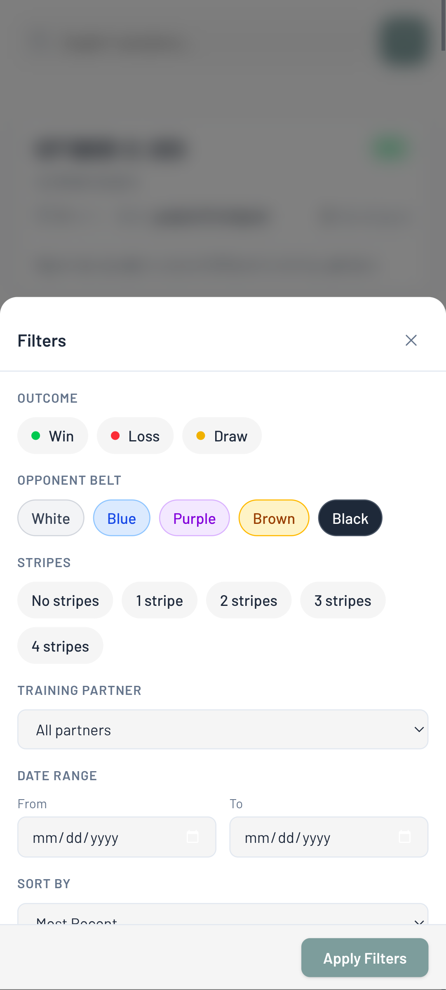The height and width of the screenshot is (990, 446).
Task: Toggle the Win outcome filter
Action: [52, 435]
